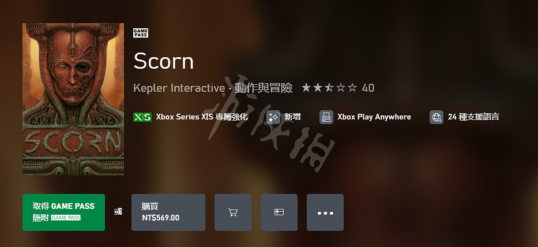Open the three-dot more options menu
Viewport: 538px width, 247px height.
(325, 212)
